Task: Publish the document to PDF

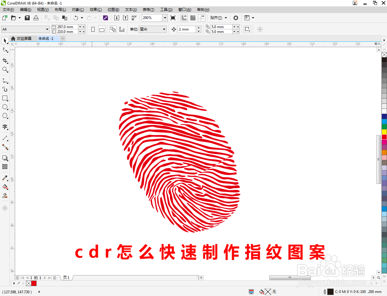Action: 134,18
